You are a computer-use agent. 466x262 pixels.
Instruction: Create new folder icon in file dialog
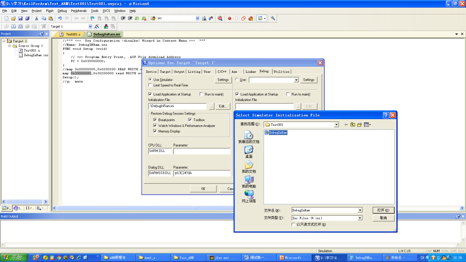coord(360,125)
